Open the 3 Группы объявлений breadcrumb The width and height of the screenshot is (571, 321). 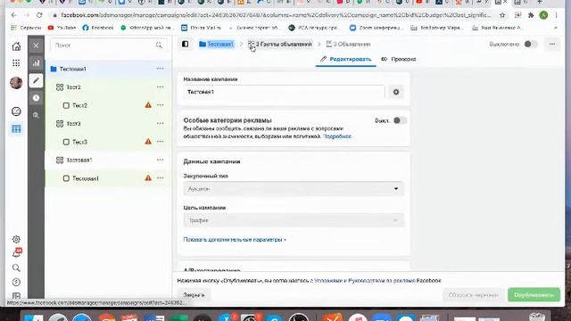tap(280, 44)
